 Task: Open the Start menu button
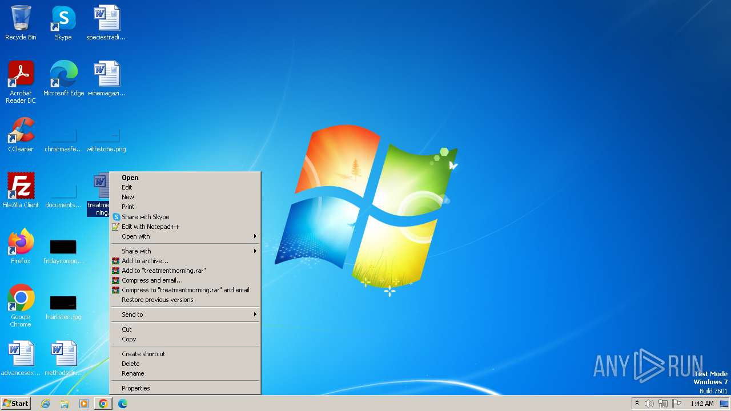(x=15, y=404)
